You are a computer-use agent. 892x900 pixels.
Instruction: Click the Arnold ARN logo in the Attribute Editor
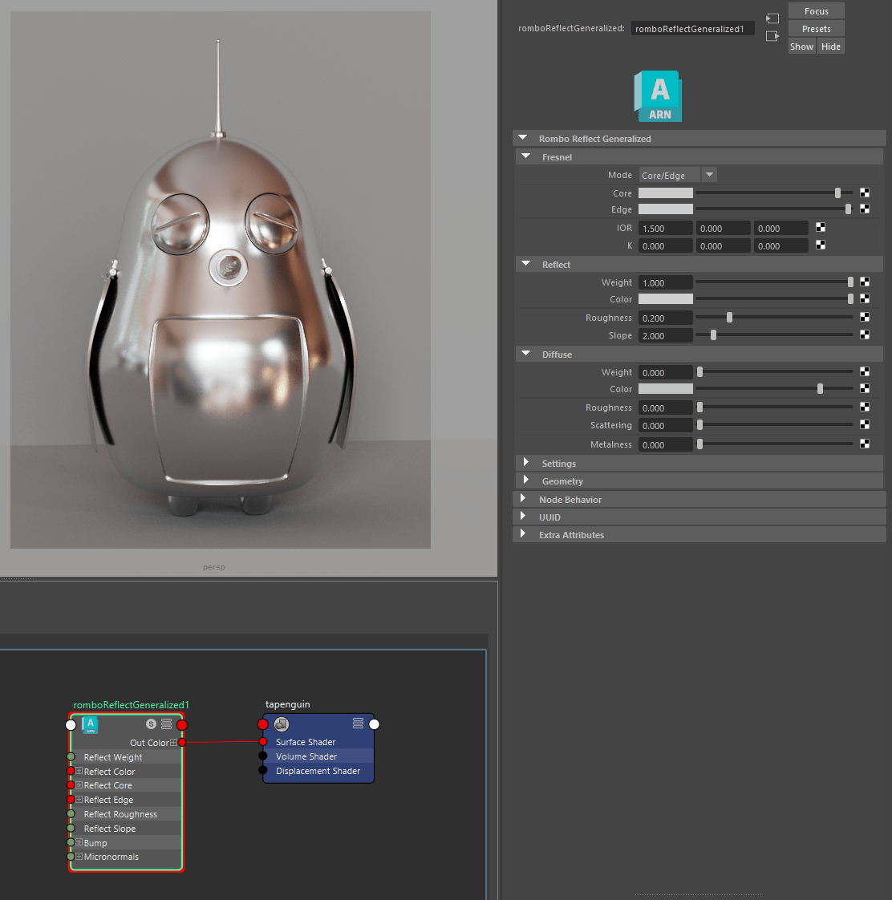tap(658, 95)
